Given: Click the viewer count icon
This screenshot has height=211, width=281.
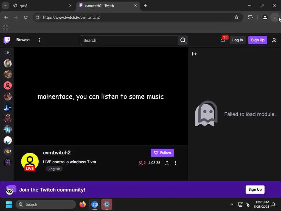Looking at the screenshot, I should pyautogui.click(x=141, y=163).
